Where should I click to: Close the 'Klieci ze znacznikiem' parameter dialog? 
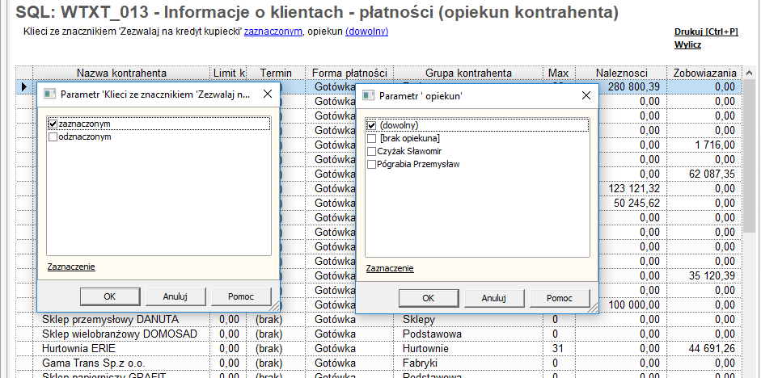pyautogui.click(x=268, y=94)
